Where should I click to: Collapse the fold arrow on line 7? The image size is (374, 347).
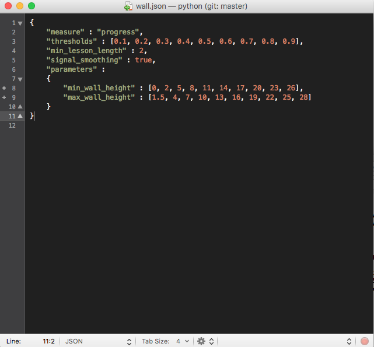click(20, 79)
